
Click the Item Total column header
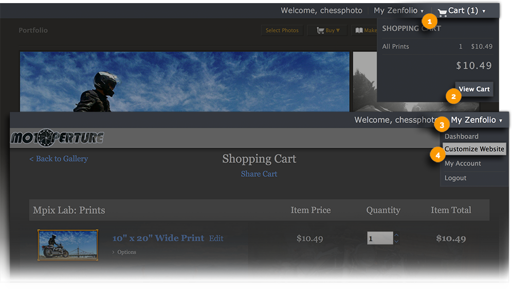tap(451, 210)
